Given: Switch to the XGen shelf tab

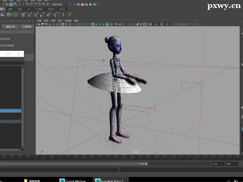Looking at the screenshot, I should click(x=62, y=8).
